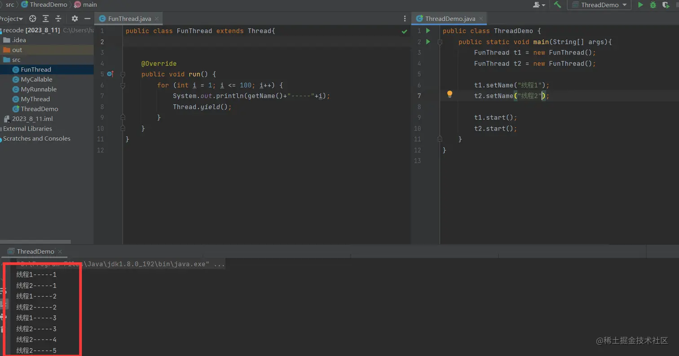This screenshot has width=679, height=356.
Task: Close the ThreadDemo.java editor tab
Action: (x=482, y=19)
